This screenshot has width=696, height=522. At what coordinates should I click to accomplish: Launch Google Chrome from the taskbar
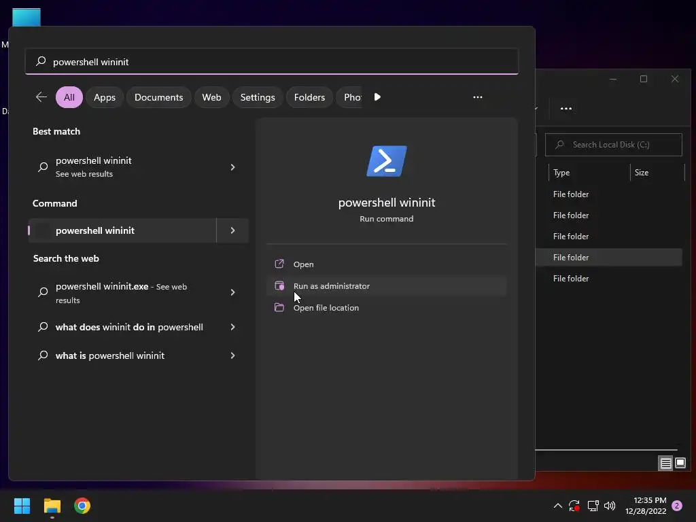(82, 506)
